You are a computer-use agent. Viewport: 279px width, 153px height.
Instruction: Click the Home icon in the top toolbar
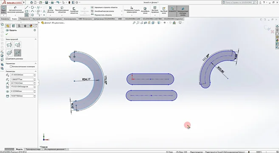(31, 3)
